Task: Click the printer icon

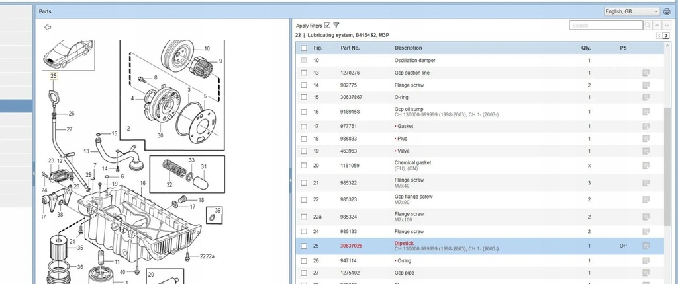Action: coord(667,12)
